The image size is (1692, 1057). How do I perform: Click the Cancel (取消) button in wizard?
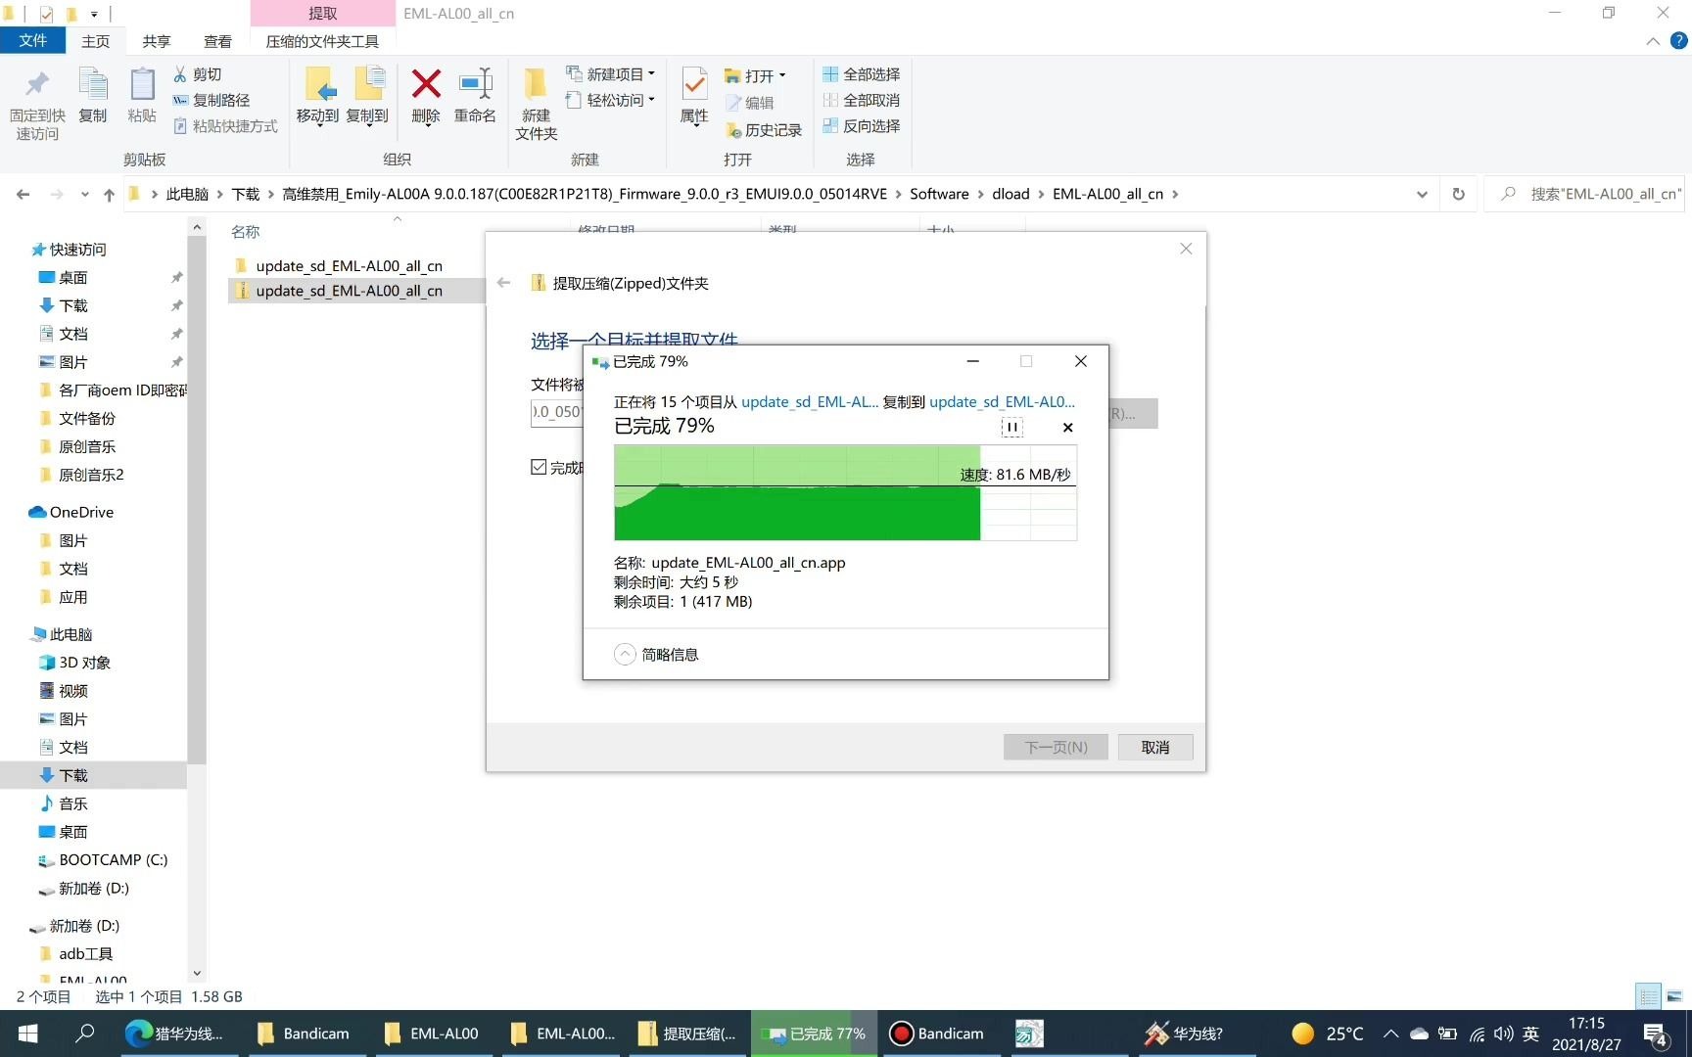[1155, 747]
